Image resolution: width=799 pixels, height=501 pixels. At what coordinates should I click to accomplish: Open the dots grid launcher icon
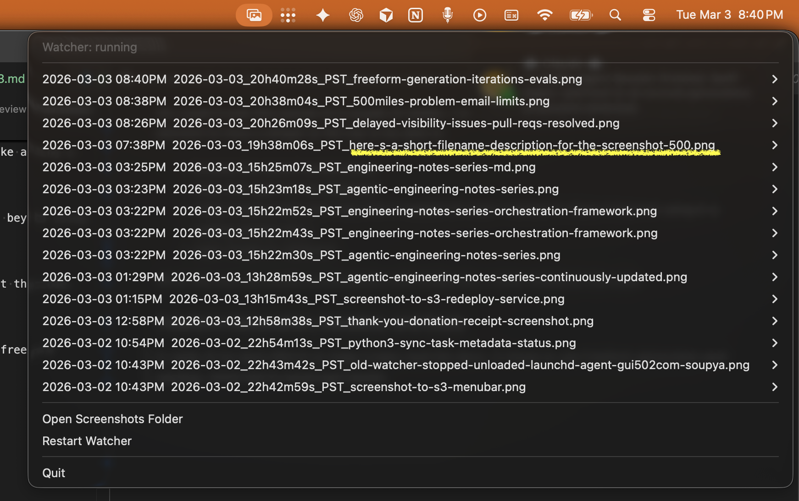coord(288,15)
